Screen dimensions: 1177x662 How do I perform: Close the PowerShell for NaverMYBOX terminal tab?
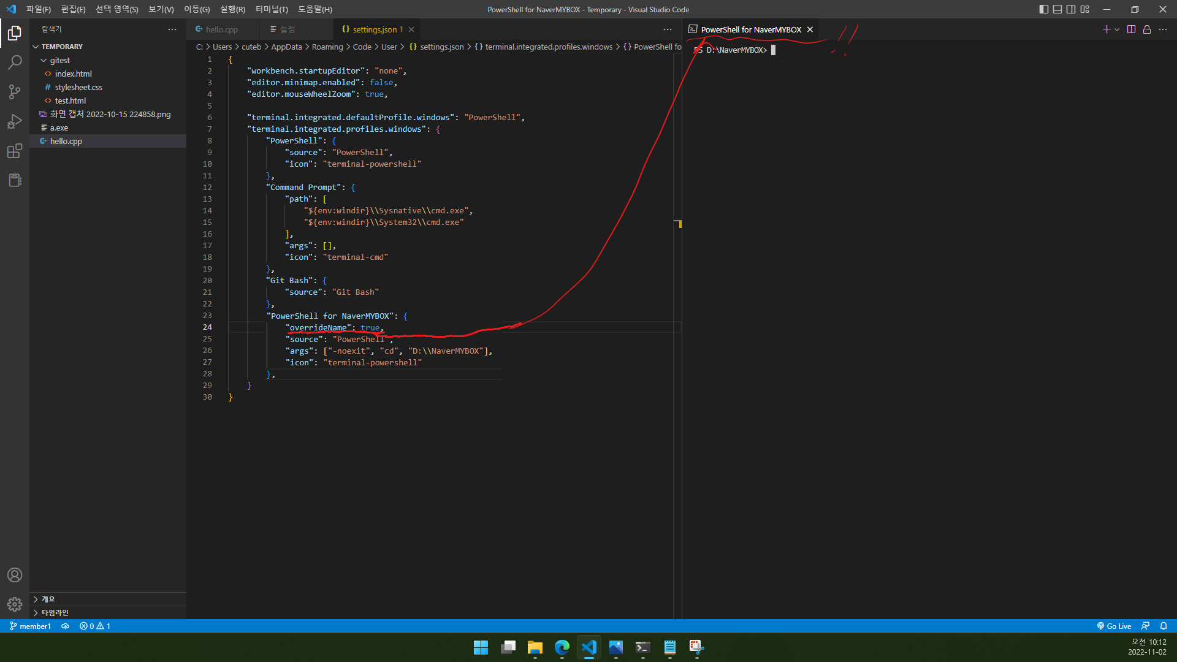pos(810,29)
